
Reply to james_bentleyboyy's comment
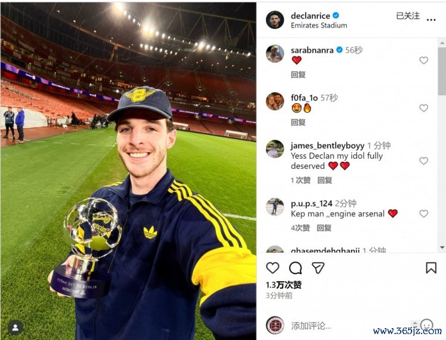325,180
